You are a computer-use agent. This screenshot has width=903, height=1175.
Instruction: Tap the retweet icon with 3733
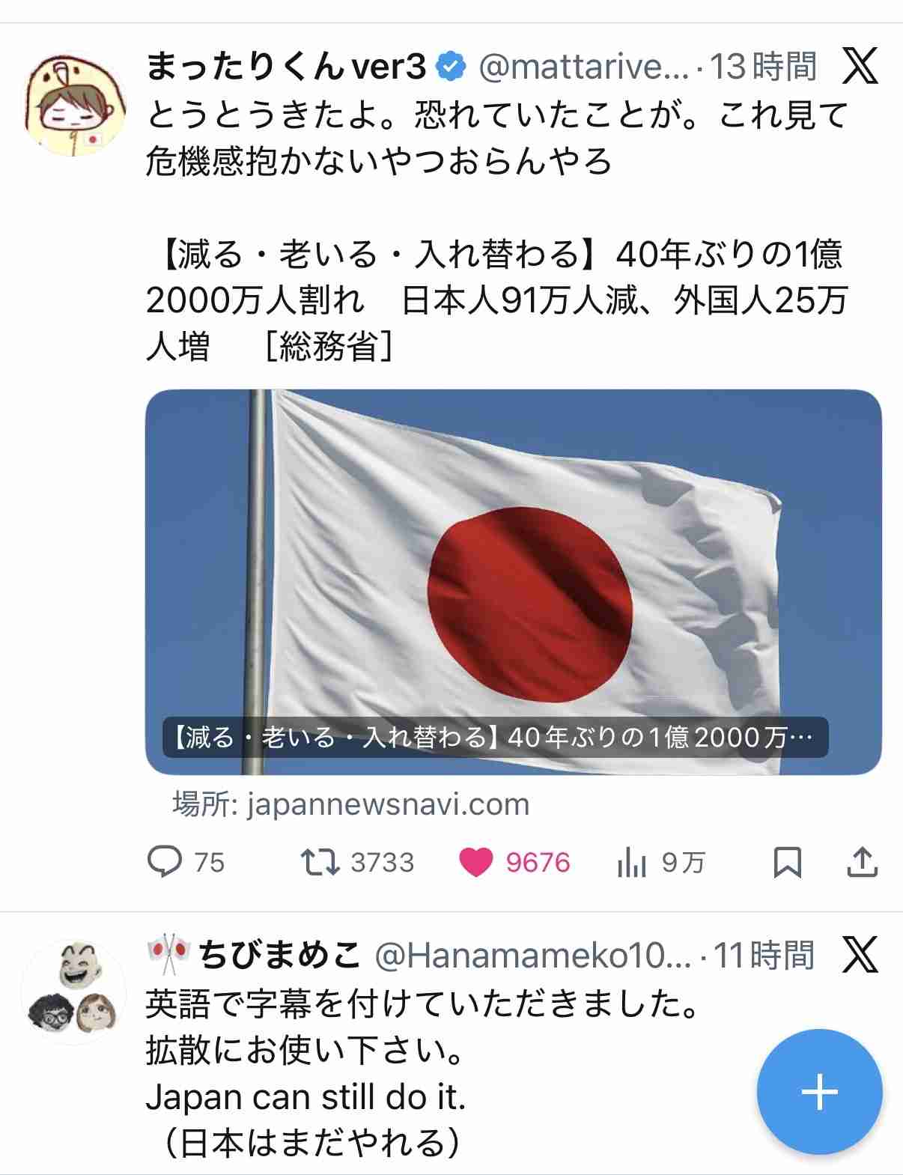point(320,862)
